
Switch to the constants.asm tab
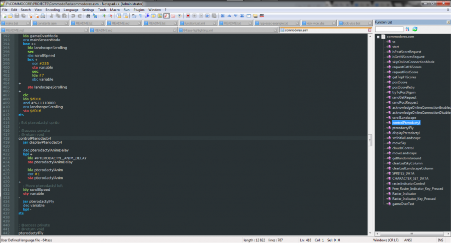click(47, 23)
